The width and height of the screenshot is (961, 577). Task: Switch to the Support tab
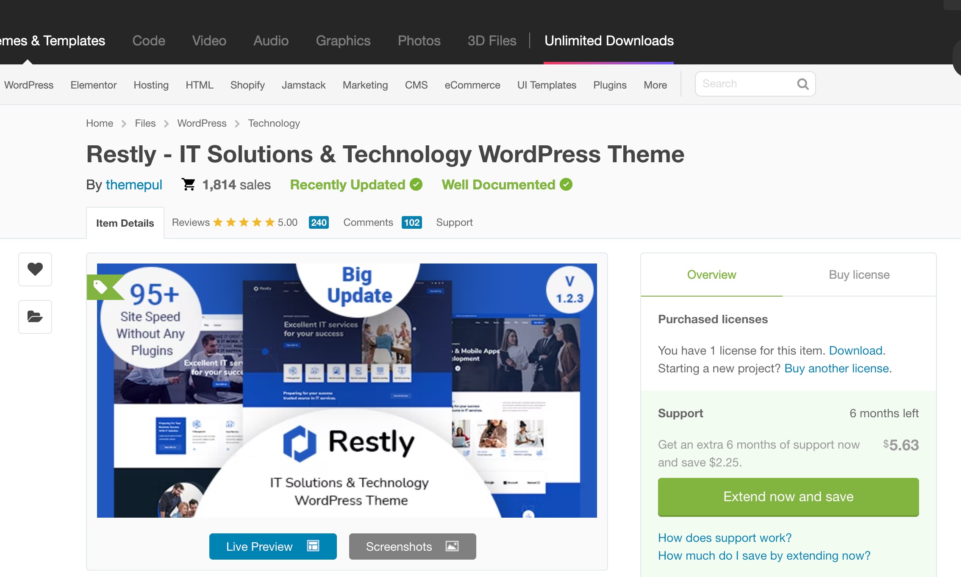[x=454, y=222]
